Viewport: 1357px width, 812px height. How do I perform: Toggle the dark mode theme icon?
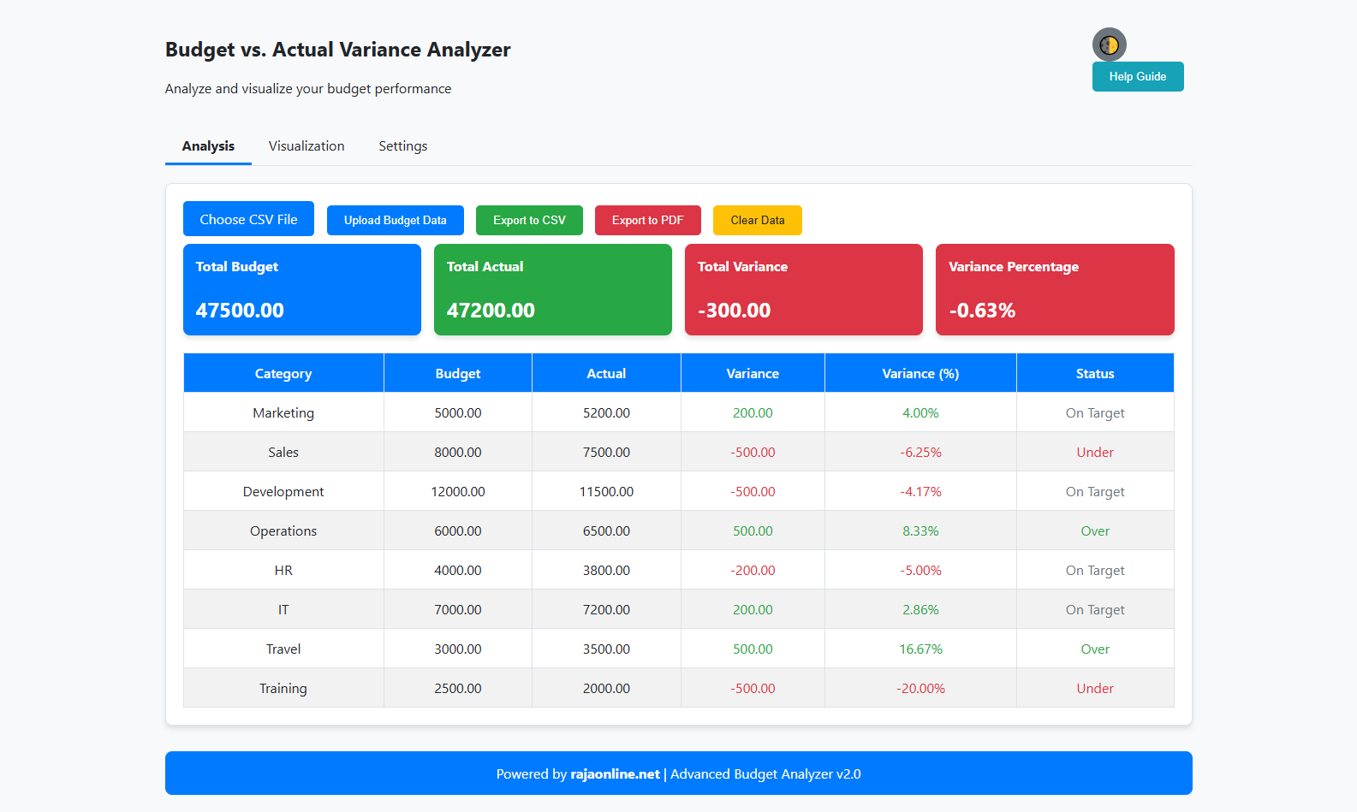click(1109, 44)
